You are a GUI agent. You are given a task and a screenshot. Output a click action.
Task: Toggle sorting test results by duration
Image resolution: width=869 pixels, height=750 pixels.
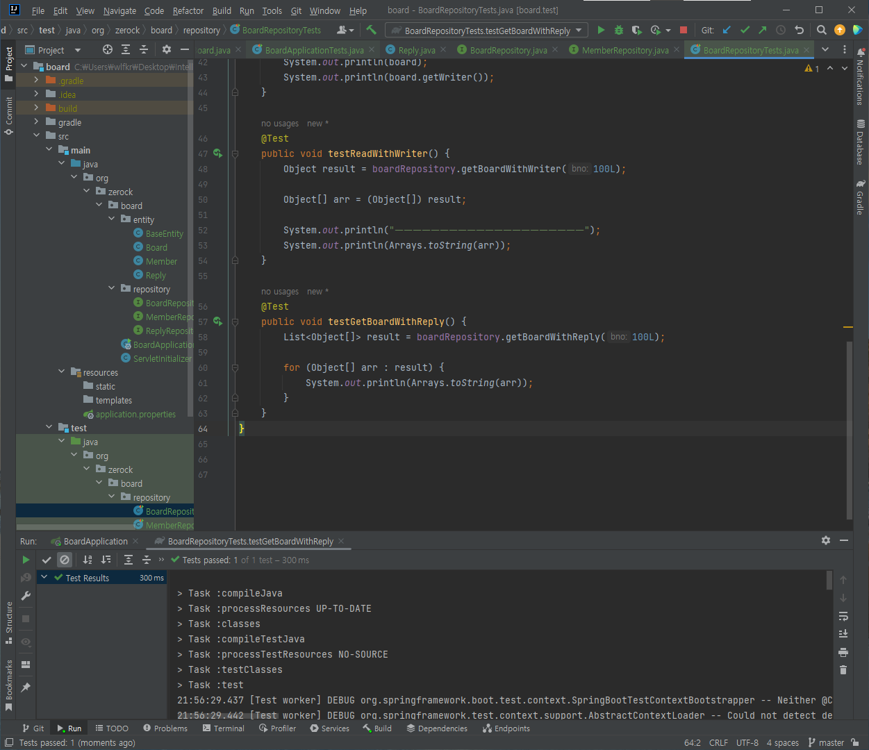tap(106, 560)
